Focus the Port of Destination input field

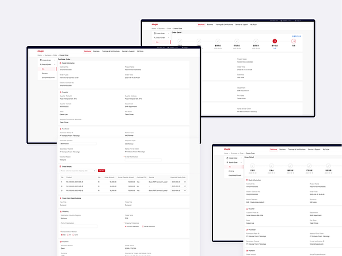[x=79, y=226]
